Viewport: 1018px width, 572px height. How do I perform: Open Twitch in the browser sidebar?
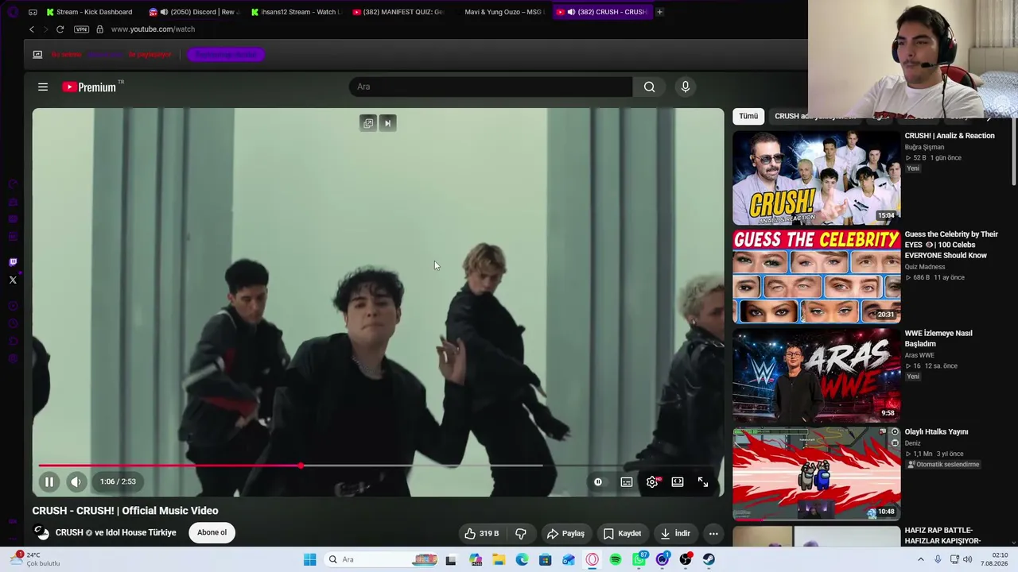click(13, 262)
